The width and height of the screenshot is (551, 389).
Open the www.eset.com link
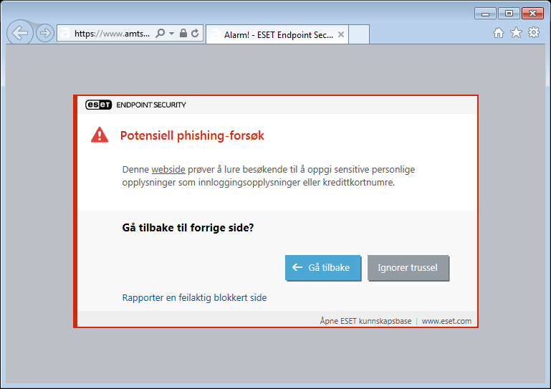pos(446,321)
